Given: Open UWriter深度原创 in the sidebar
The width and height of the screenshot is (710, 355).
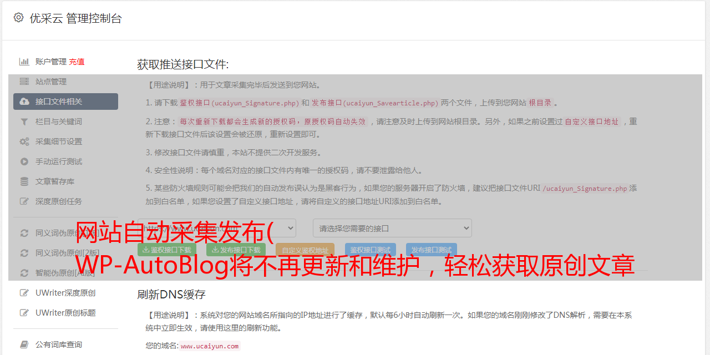Looking at the screenshot, I should (65, 293).
